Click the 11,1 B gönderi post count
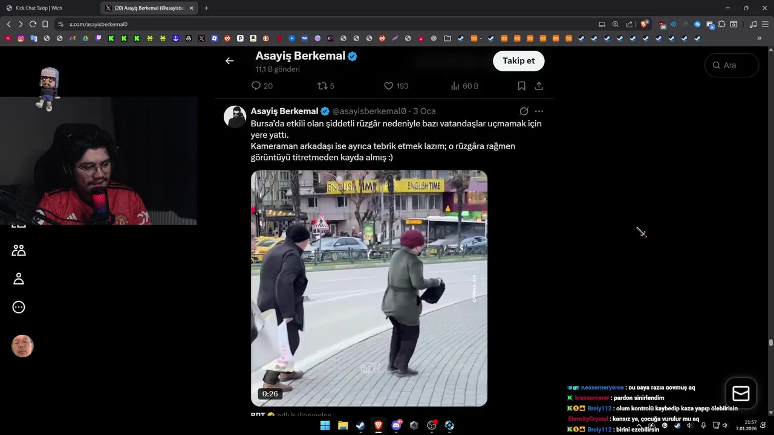Viewport: 774px width, 435px height. coord(278,69)
